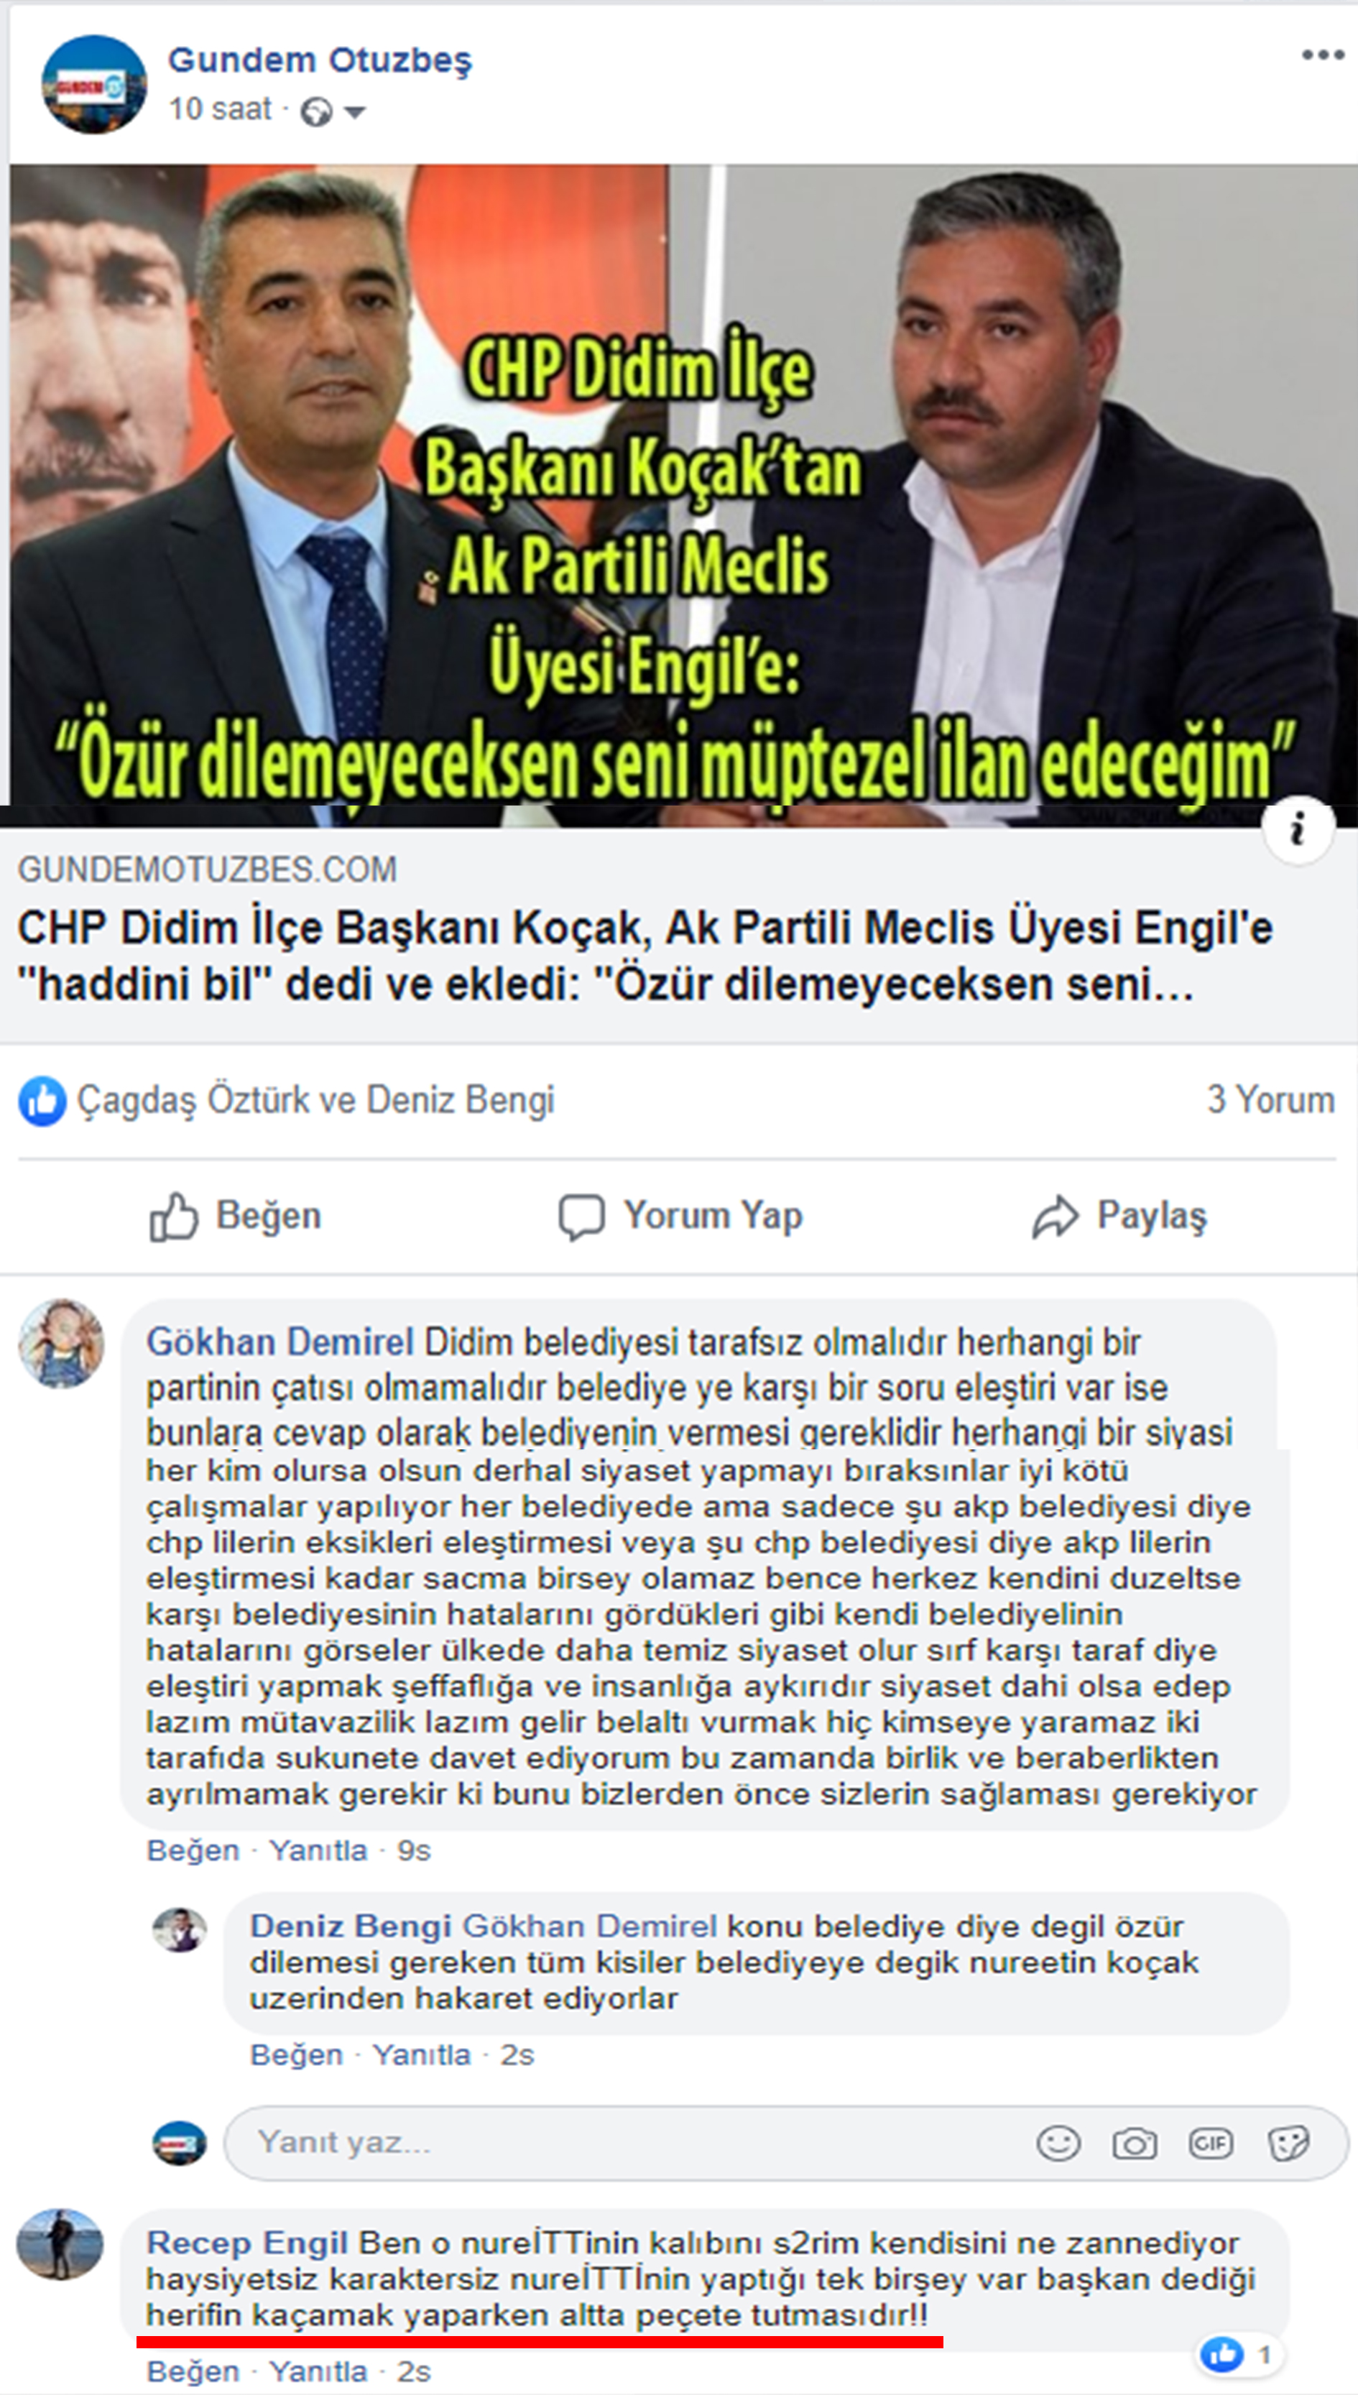Open the post options three-dots menu

click(x=1323, y=55)
